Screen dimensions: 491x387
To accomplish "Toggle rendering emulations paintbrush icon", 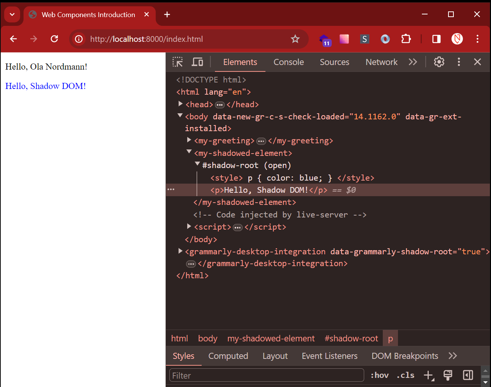I will pos(448,375).
